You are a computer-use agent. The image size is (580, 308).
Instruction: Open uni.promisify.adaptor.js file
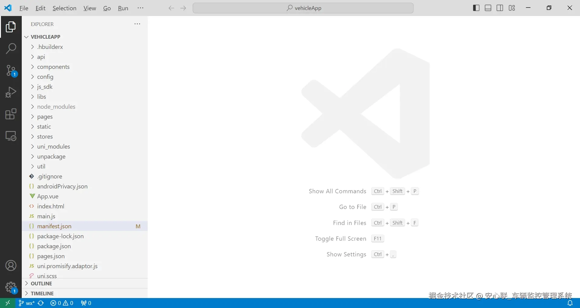click(x=85, y=266)
